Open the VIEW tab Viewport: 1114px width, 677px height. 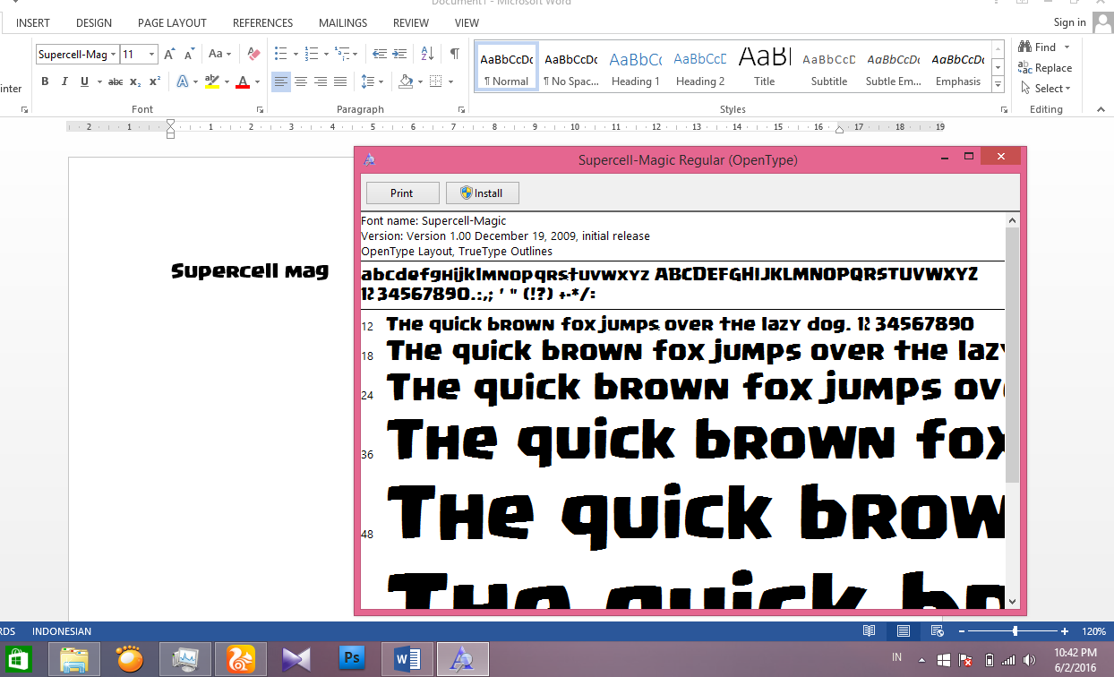point(467,22)
